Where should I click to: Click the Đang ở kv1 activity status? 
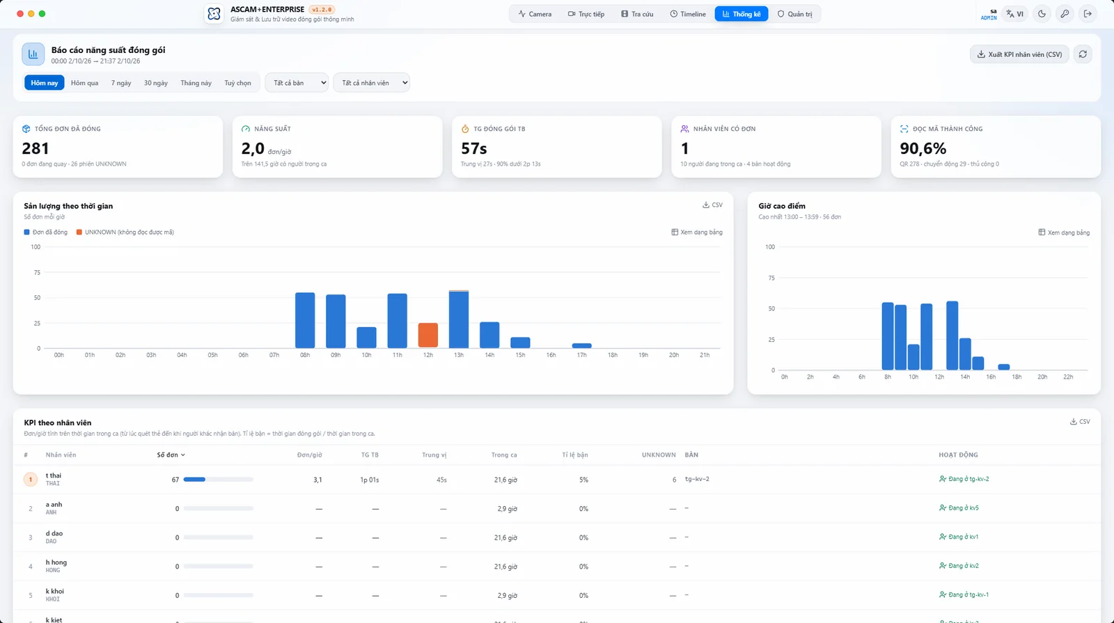tap(959, 537)
